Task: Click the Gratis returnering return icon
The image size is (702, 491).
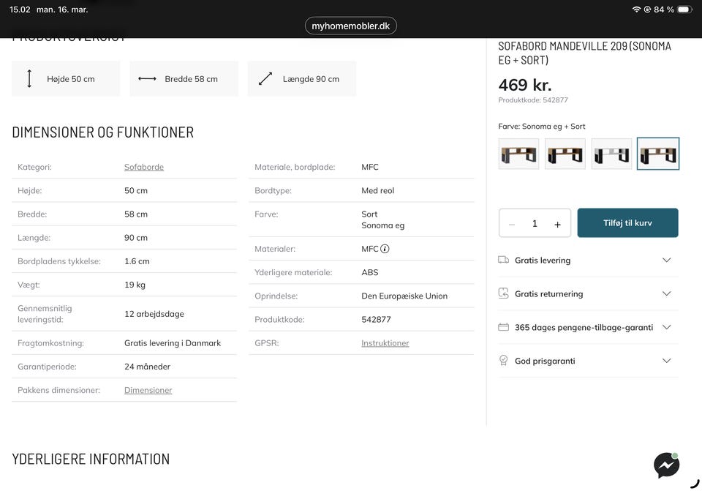Action: pyautogui.click(x=503, y=293)
